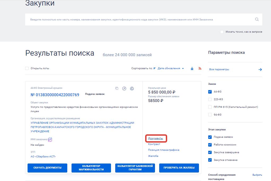The width and height of the screenshot is (271, 181).
Task: Download search results via the arrow icon
Action: [192, 68]
